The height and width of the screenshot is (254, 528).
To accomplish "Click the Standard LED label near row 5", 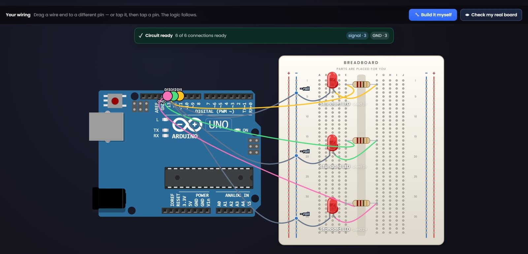I will coord(335,104).
